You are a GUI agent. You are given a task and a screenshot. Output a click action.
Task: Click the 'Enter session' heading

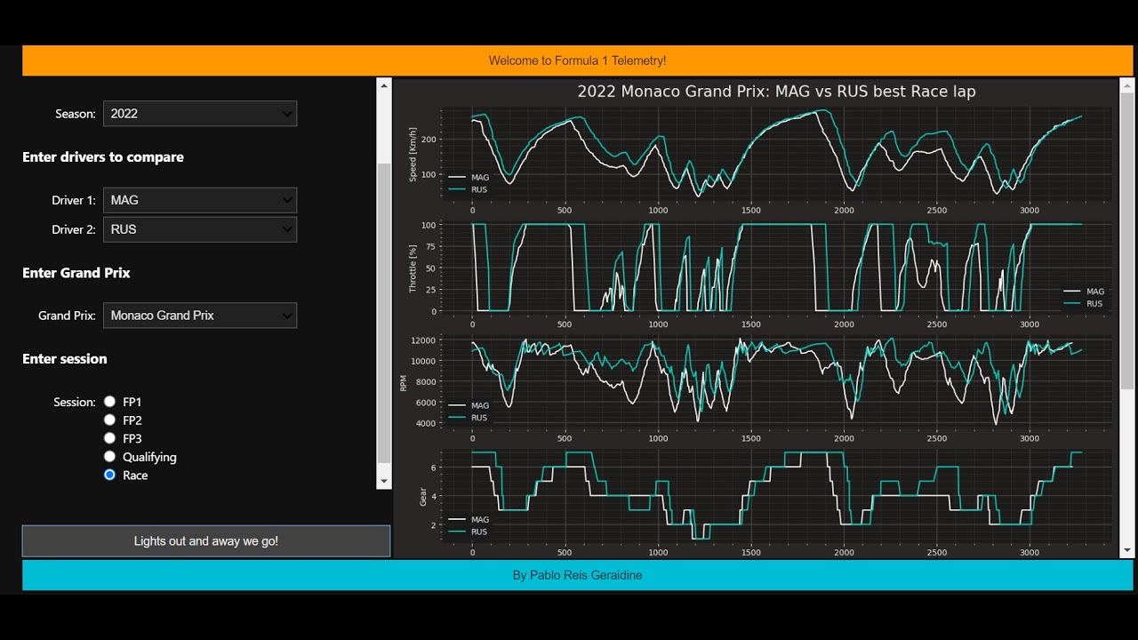[65, 359]
